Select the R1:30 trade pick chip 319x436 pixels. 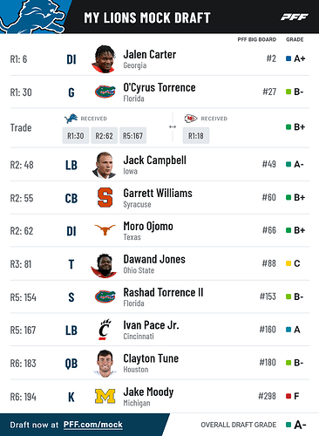(x=76, y=135)
